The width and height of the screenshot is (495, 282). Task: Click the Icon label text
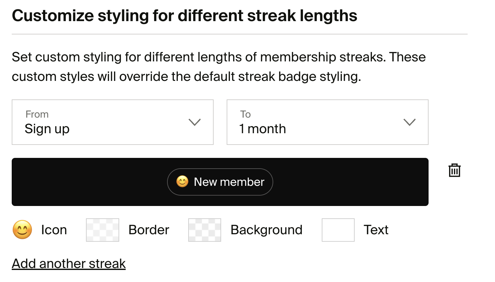(54, 230)
